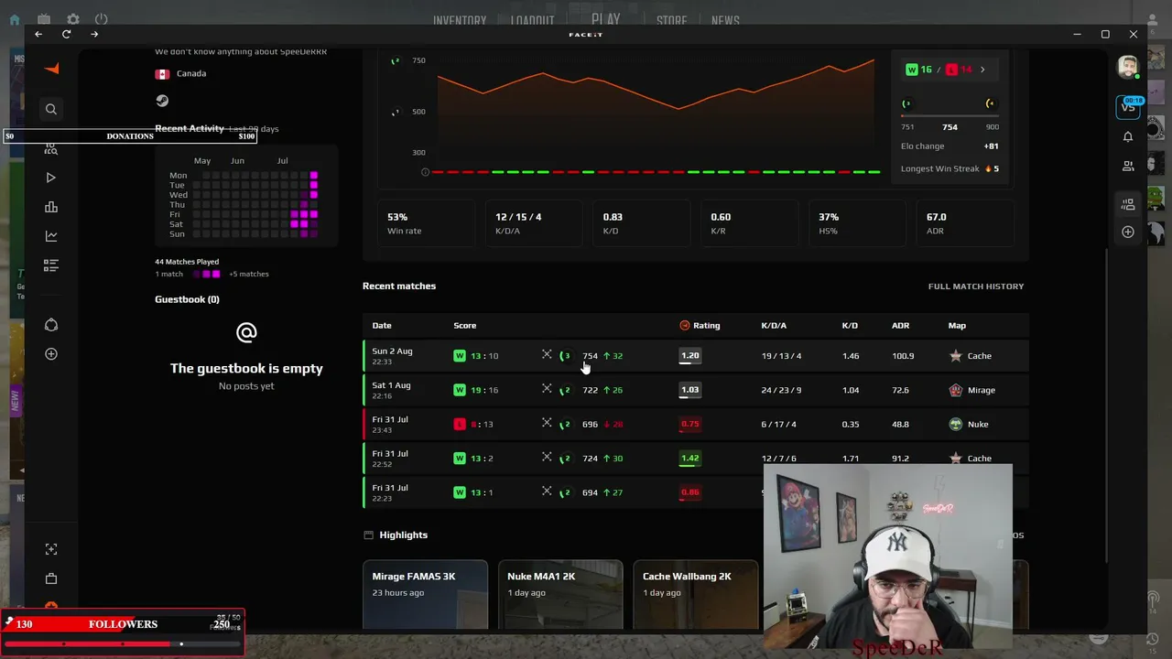Click the ADR column header

(900, 326)
